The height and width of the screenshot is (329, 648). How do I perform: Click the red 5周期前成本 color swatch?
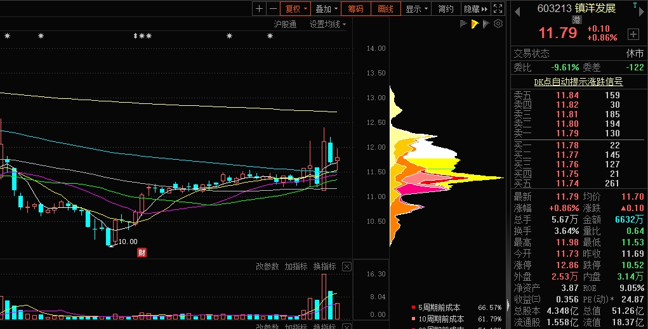413,307
